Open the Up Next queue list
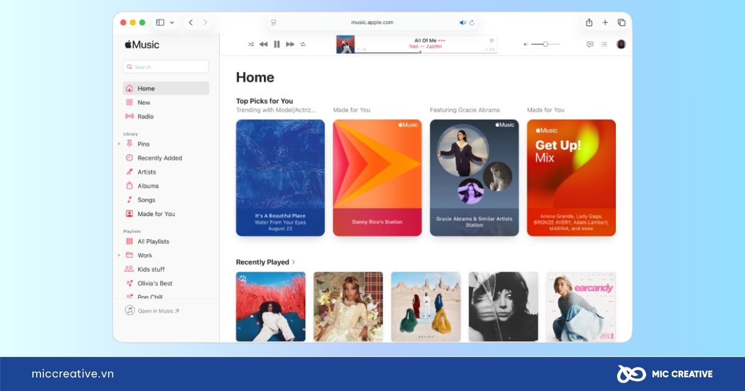Viewport: 745px width, 391px height. tap(603, 44)
